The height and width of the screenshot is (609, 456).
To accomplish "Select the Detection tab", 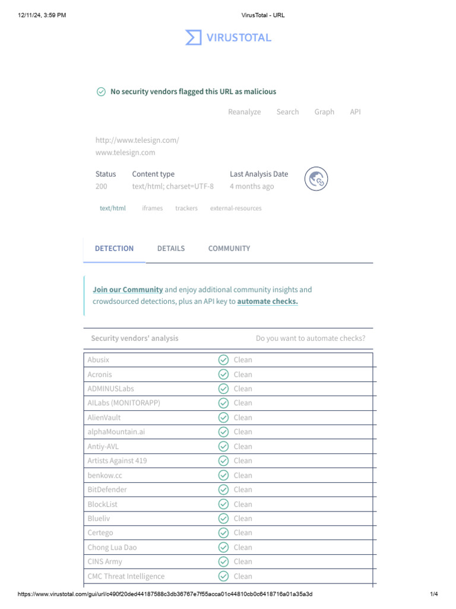I will 114,249.
